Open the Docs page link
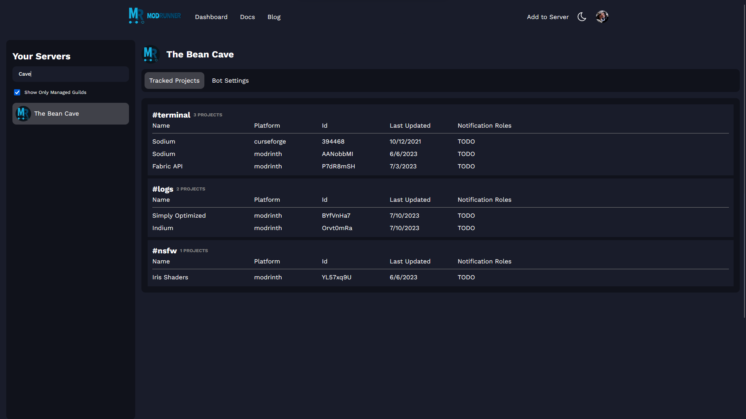Screen dimensions: 746x419 pyautogui.click(x=247, y=17)
